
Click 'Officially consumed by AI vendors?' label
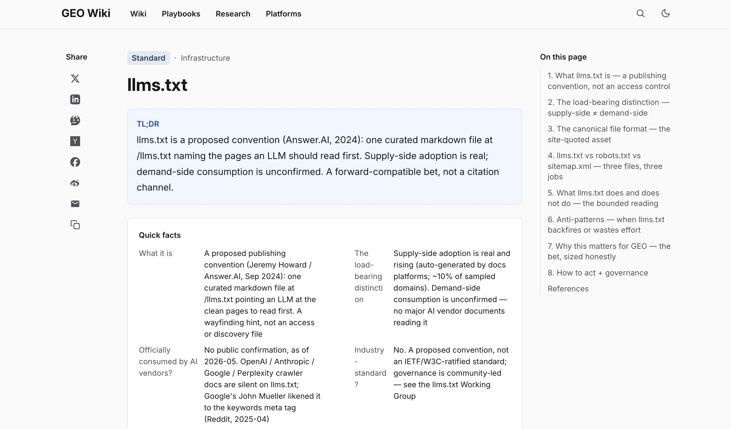[x=168, y=361]
